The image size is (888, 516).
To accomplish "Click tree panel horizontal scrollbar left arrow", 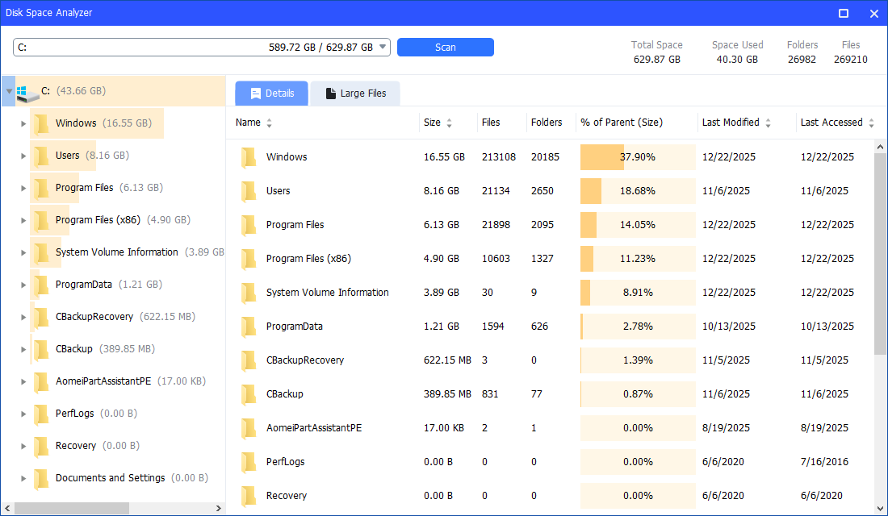I will click(x=7, y=508).
